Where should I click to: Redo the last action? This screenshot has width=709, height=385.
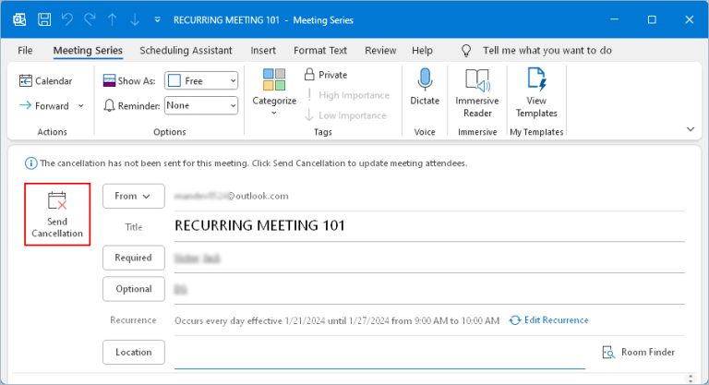90,20
